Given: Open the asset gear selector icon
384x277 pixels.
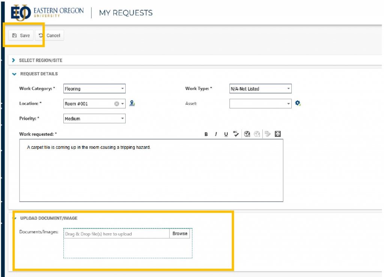Looking at the screenshot, I should pyautogui.click(x=298, y=104).
